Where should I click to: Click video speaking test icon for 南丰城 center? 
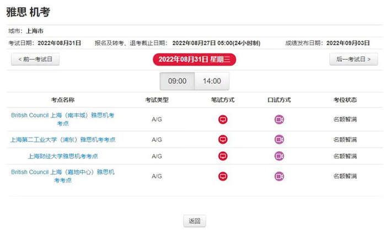coord(280,119)
